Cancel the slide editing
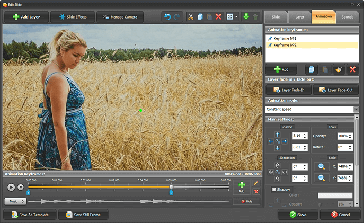 tap(340, 215)
